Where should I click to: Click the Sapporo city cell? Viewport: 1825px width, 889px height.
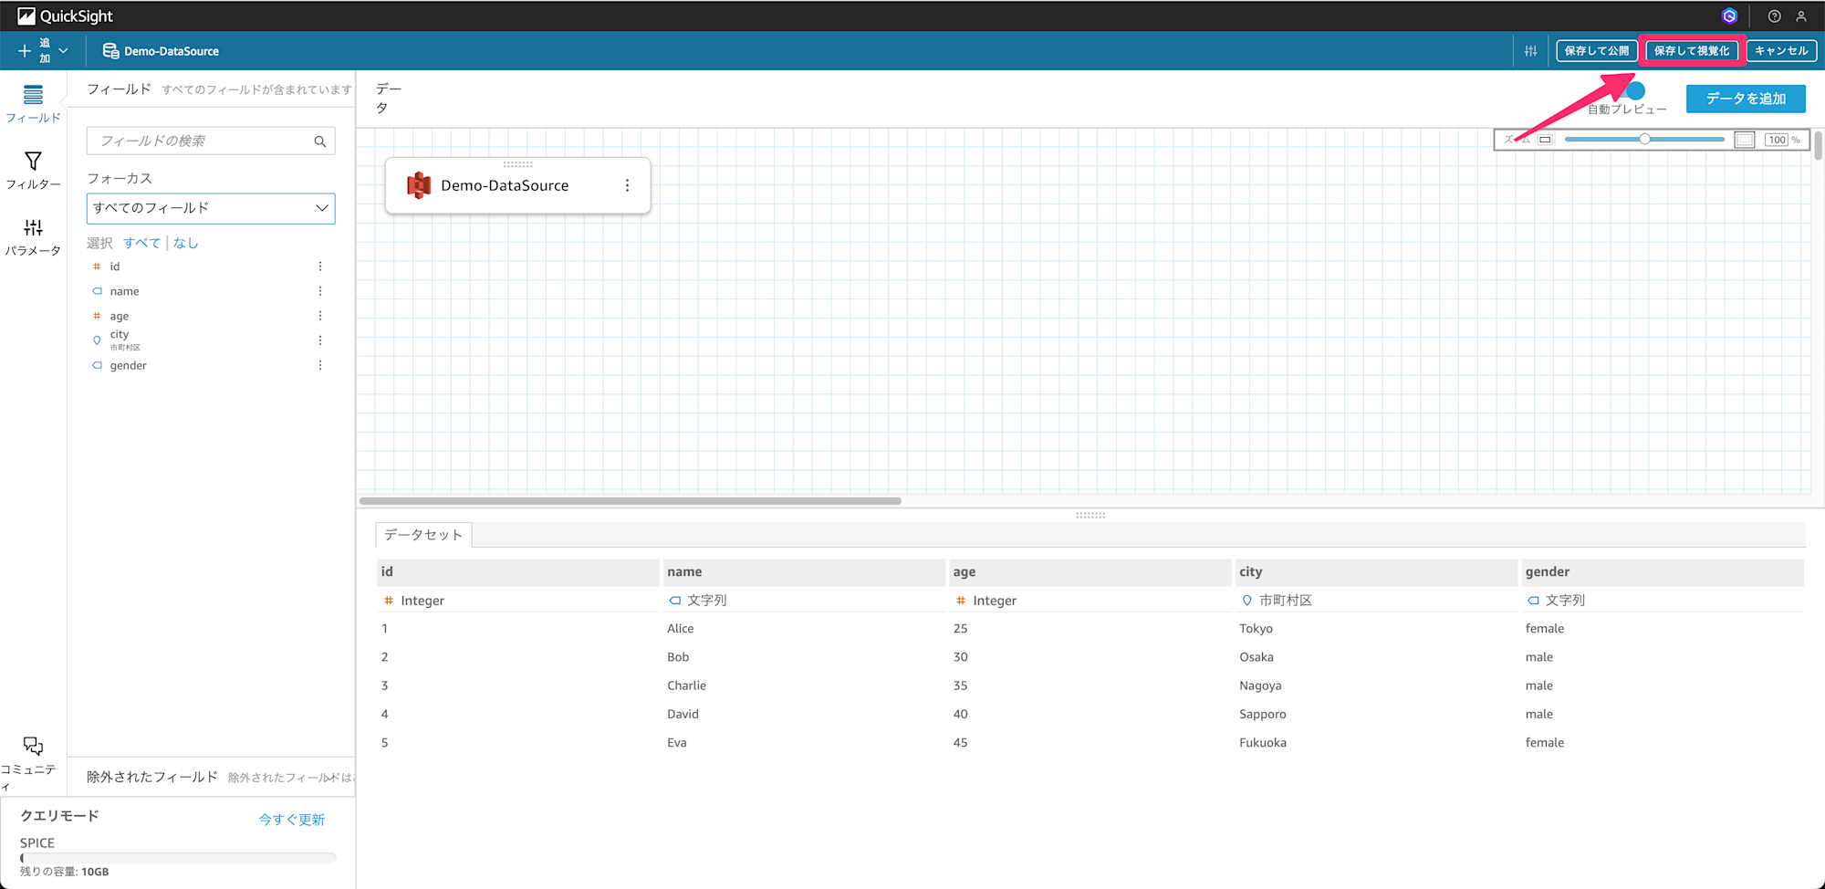coord(1263,715)
